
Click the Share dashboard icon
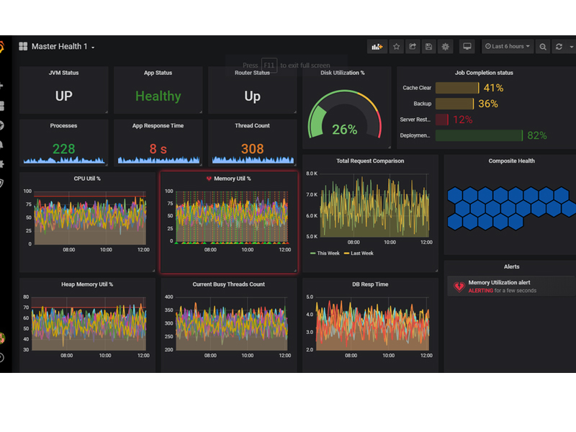(x=413, y=47)
